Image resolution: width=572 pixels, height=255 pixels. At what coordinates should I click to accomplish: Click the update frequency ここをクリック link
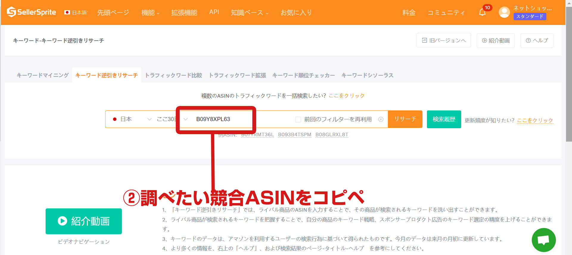click(x=535, y=120)
